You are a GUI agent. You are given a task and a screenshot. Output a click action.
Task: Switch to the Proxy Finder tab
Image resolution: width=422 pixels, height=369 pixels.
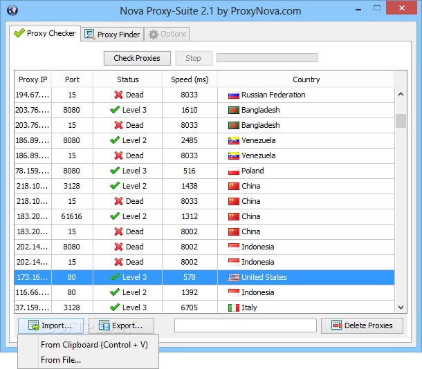112,35
